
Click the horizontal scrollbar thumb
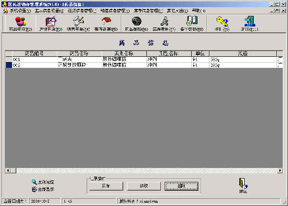[x=13, y=170]
